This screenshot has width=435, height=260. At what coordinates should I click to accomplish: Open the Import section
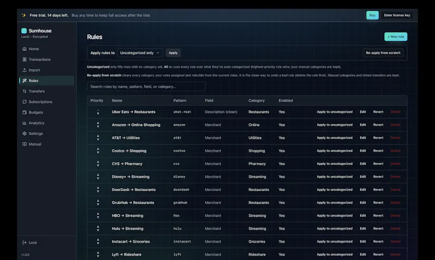click(34, 70)
